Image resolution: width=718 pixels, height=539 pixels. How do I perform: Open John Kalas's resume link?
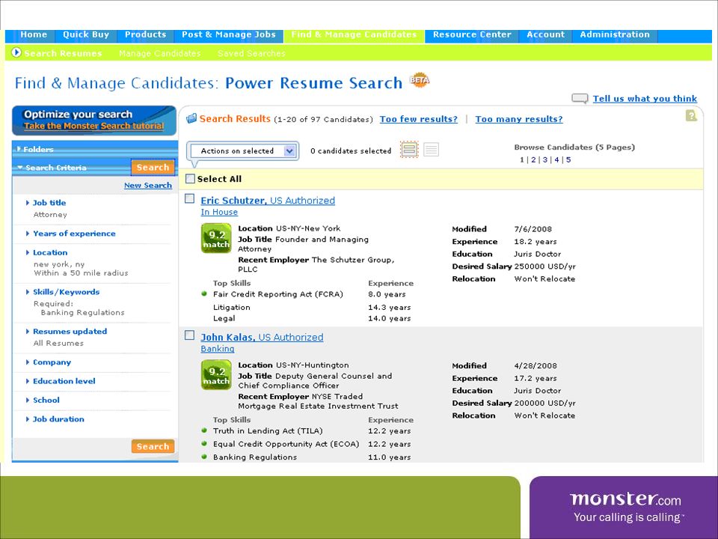click(262, 338)
